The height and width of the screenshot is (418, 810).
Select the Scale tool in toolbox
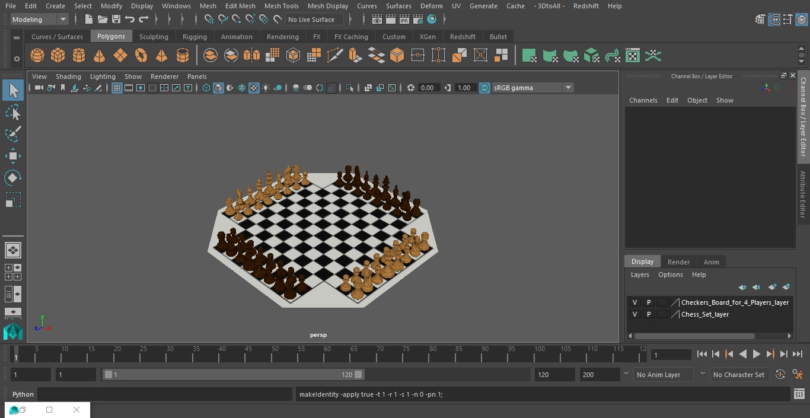coord(13,200)
